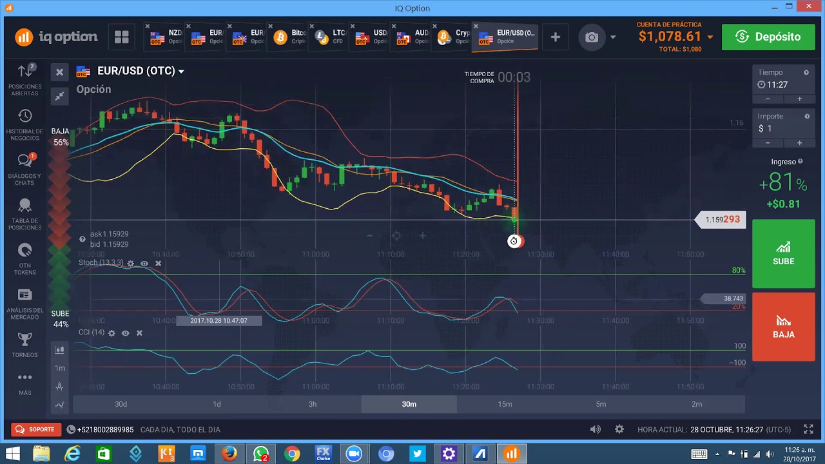The image size is (825, 464).
Task: Click the purchase time stopwatch marker
Action: point(514,241)
